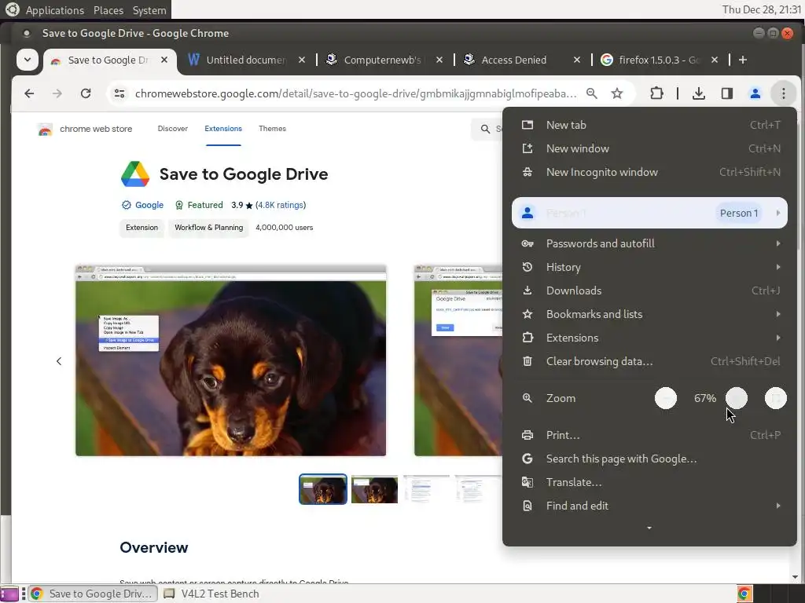Toggle the side panel icon
Viewport: 805px width, 603px height.
click(x=727, y=93)
